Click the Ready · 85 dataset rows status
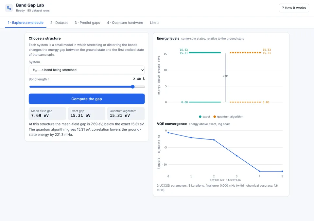 [33, 10]
